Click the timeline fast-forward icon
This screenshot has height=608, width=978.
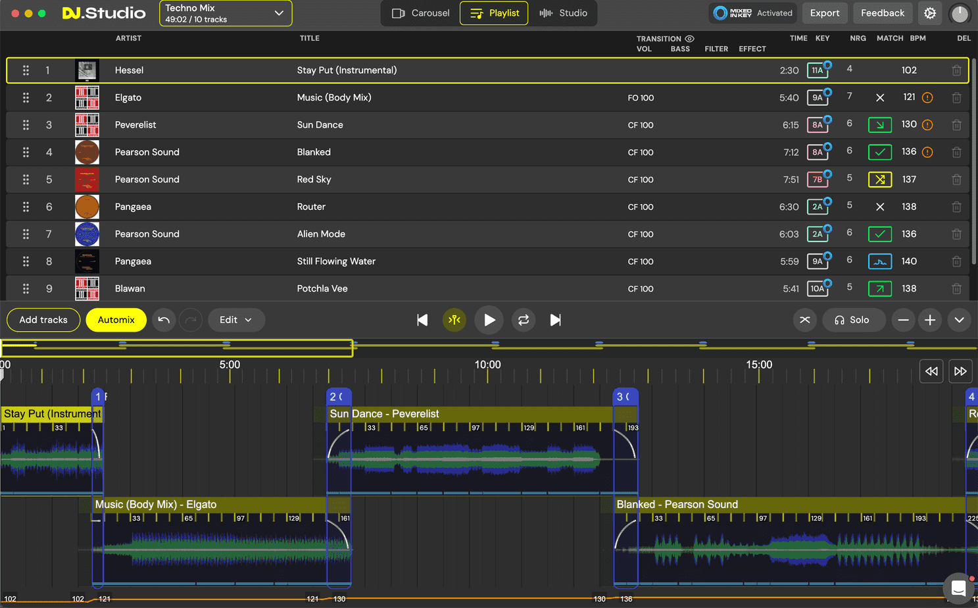960,370
